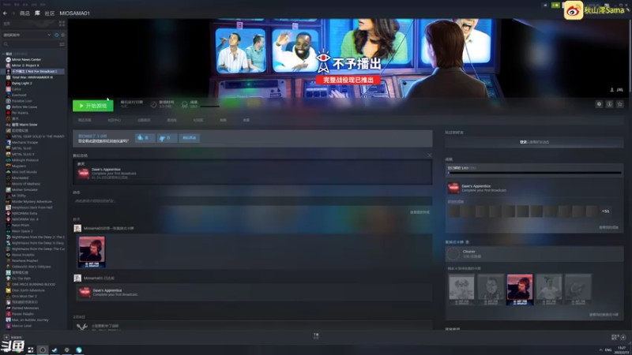Click controller support icon on banner
Image resolution: width=632 pixels, height=355 pixels.
point(620,90)
